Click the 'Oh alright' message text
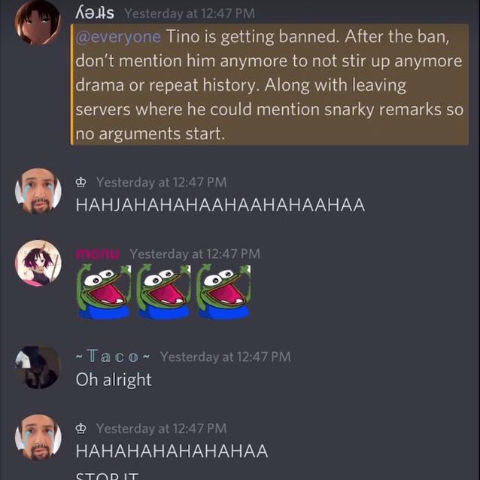Screen dimensions: 480x480 point(114,380)
